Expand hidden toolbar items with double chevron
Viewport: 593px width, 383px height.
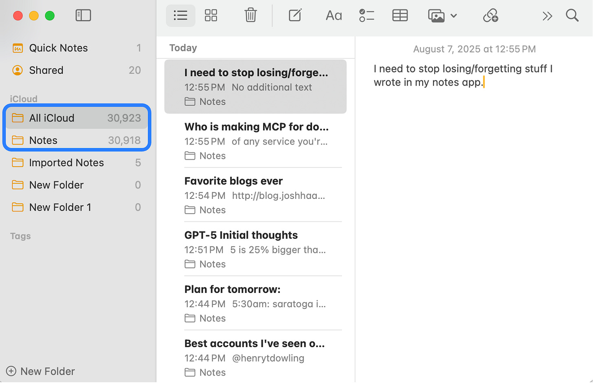tap(547, 15)
